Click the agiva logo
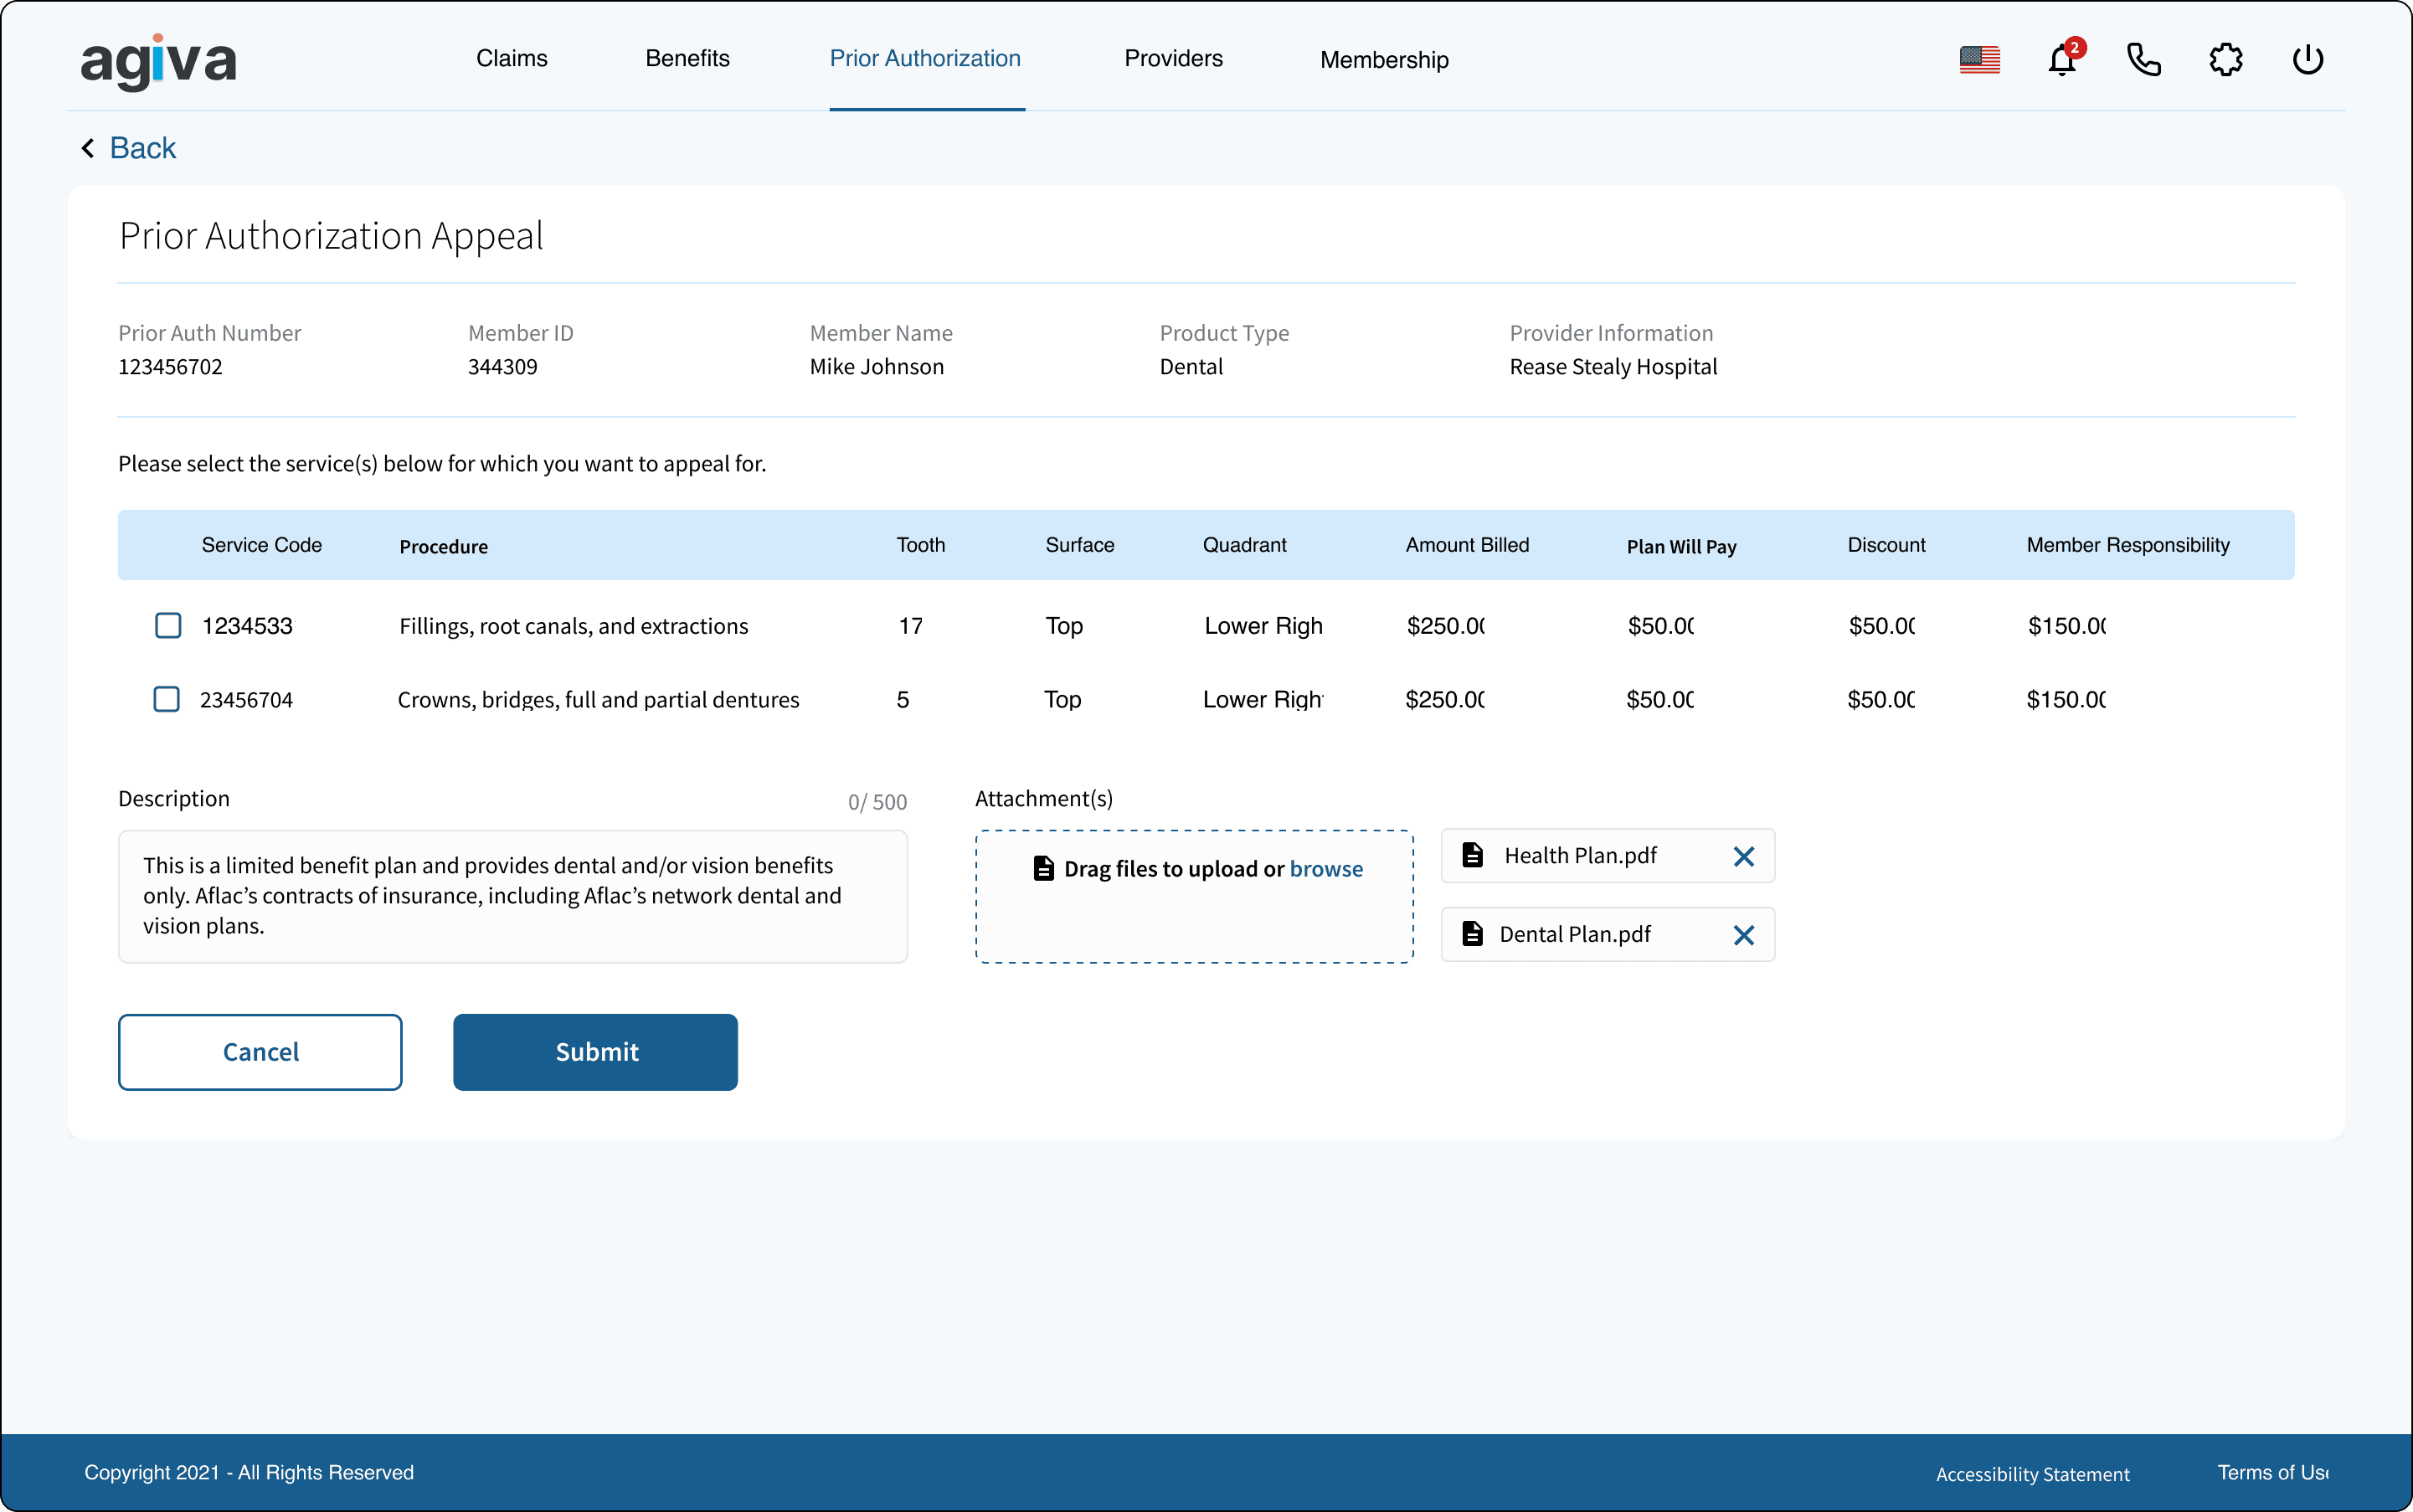The width and height of the screenshot is (2413, 1512). [x=158, y=61]
